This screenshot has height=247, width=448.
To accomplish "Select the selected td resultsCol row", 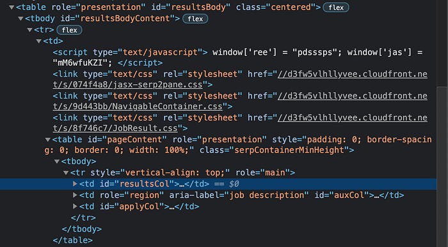I will point(218,184).
